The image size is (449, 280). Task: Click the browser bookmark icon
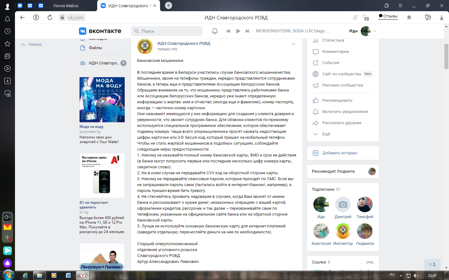click(409, 17)
